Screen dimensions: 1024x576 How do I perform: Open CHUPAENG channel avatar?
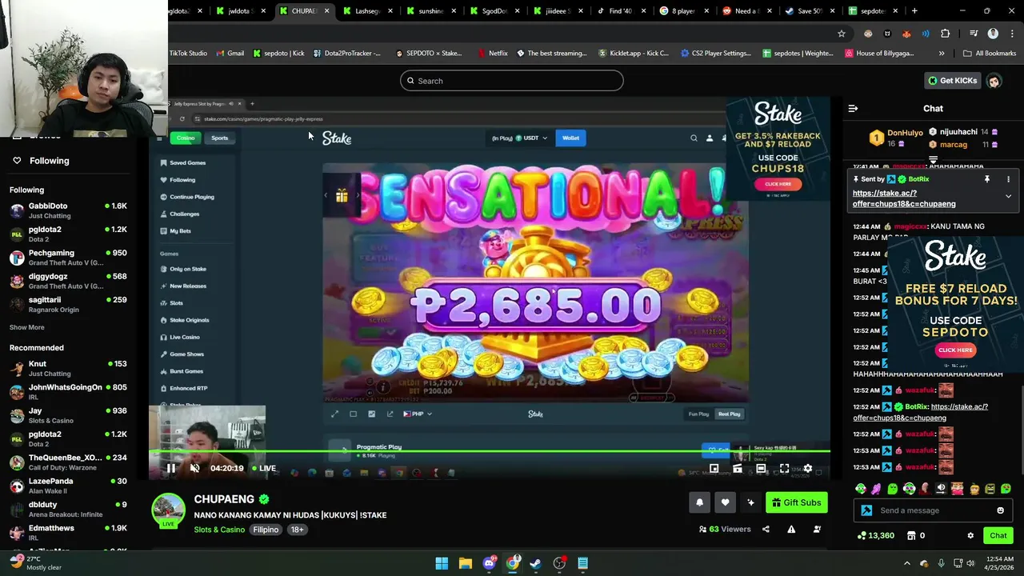[169, 510]
